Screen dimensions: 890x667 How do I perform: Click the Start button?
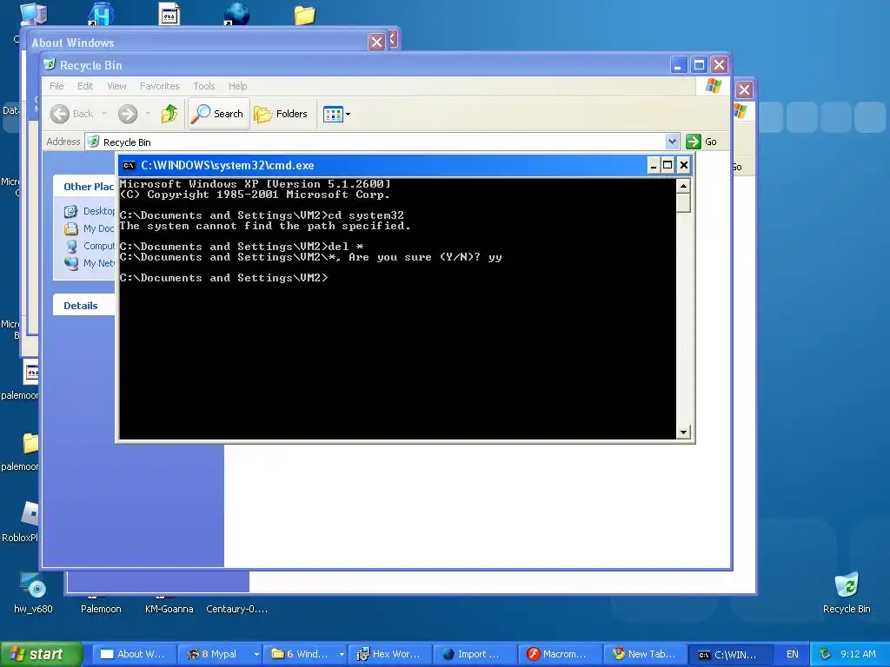[x=41, y=654]
